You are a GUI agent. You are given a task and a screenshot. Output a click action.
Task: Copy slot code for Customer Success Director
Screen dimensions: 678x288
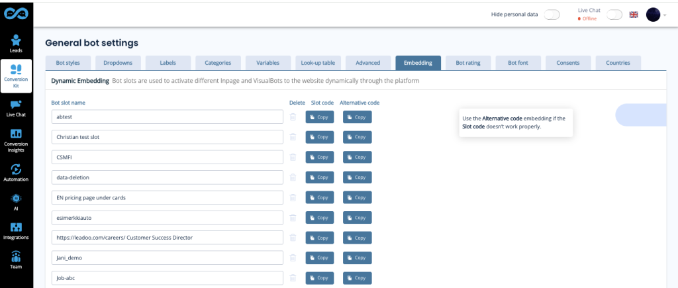pos(320,238)
